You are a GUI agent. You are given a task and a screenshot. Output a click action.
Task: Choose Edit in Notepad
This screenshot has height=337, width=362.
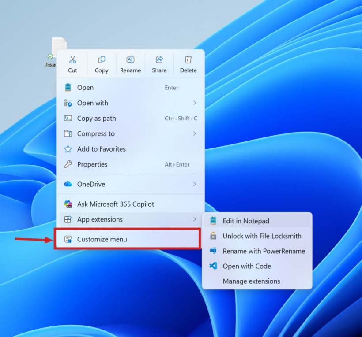257,221
